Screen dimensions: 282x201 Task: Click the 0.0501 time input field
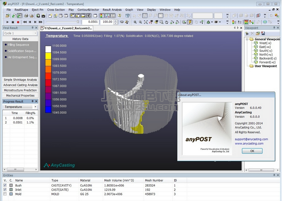pyautogui.click(x=90, y=22)
